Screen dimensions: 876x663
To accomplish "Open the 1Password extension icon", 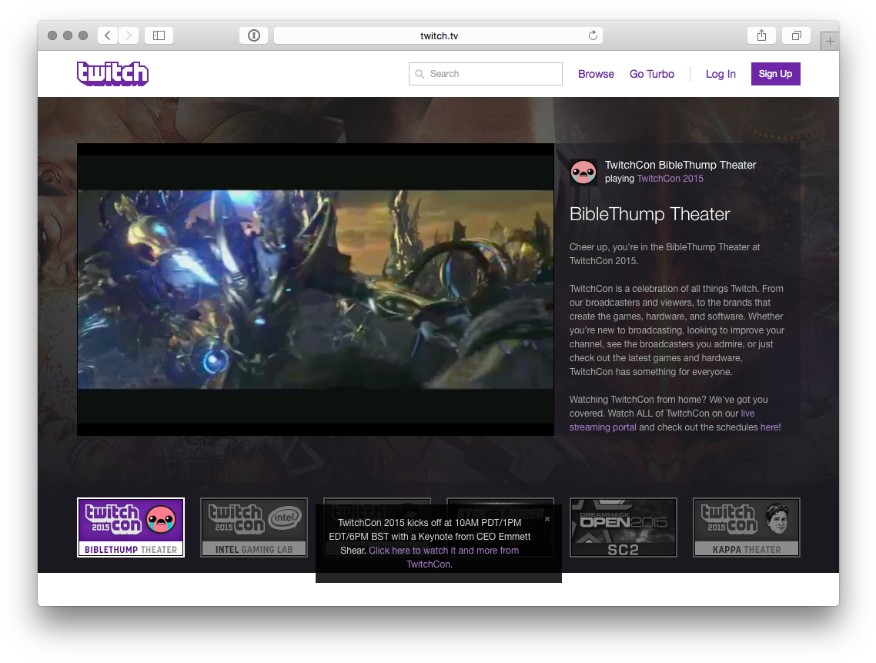I will click(x=254, y=35).
